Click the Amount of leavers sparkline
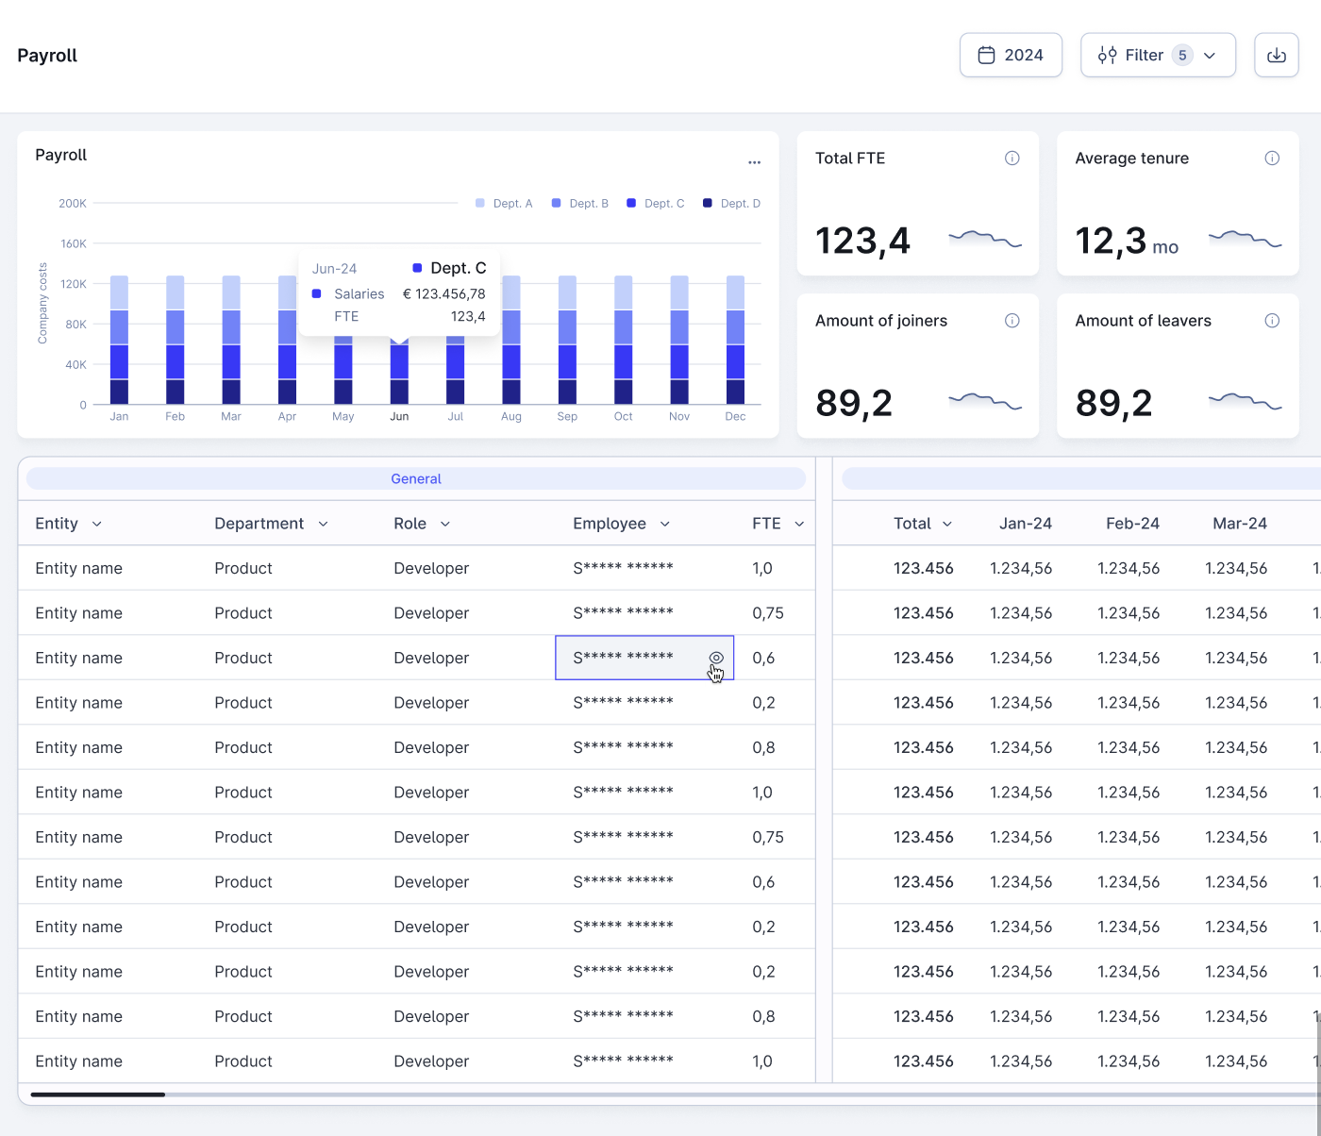The height and width of the screenshot is (1136, 1321). (x=1245, y=401)
